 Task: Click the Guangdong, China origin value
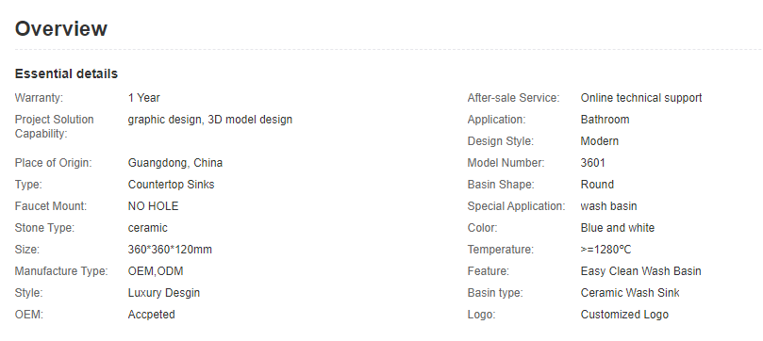click(175, 163)
